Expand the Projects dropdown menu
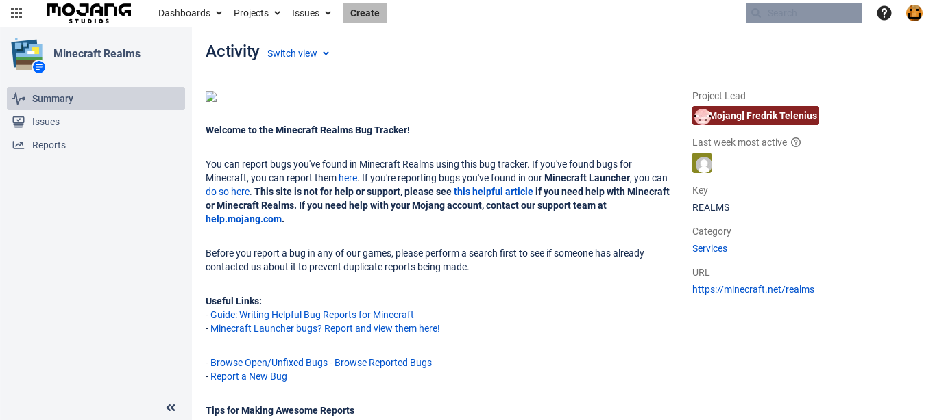This screenshot has width=935, height=420. 257,13
